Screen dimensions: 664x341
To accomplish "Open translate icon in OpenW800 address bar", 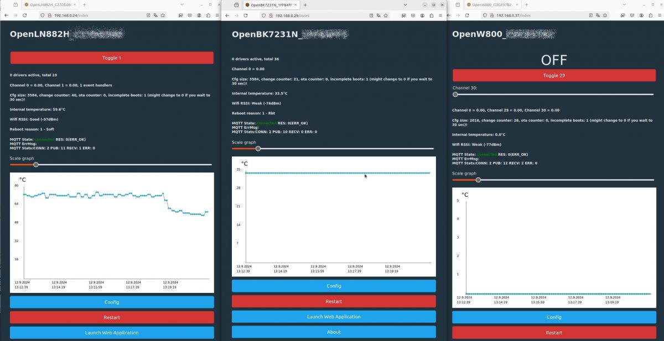I will pos(598,15).
